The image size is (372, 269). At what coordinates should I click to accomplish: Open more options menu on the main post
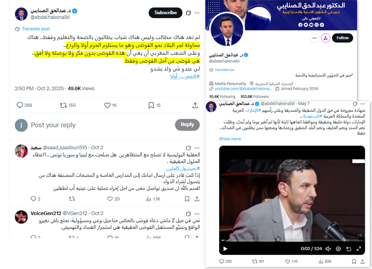click(197, 13)
